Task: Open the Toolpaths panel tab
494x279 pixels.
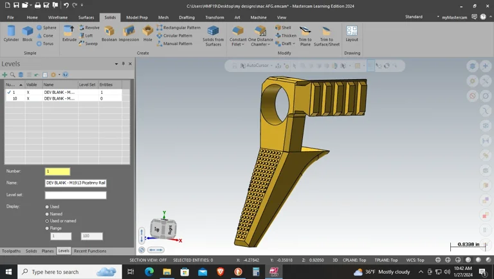Action: pos(11,251)
